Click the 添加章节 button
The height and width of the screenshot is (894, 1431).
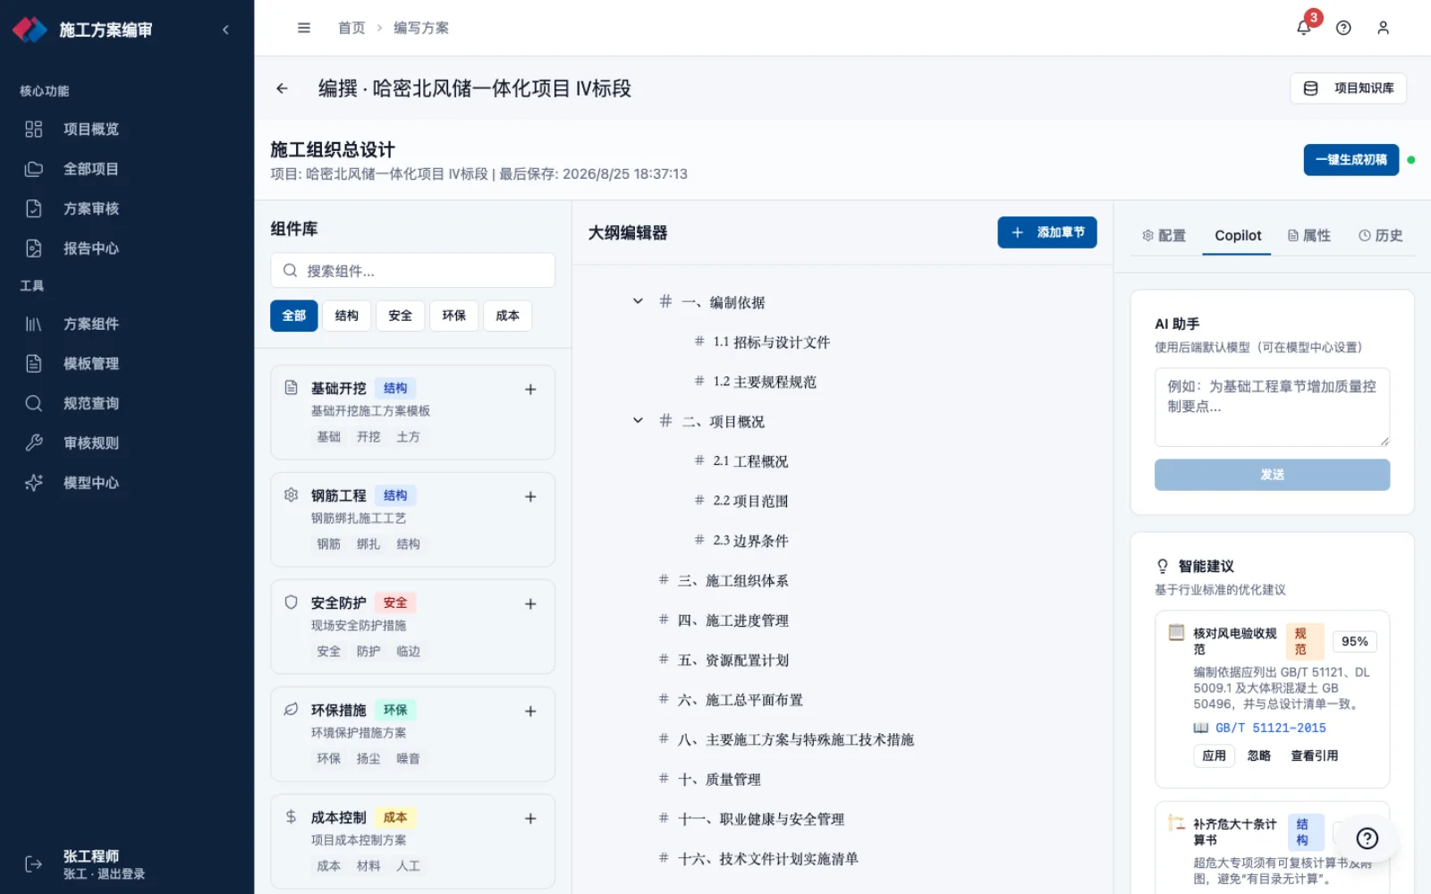(x=1047, y=232)
